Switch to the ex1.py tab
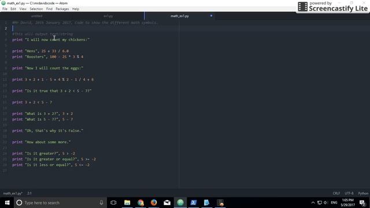The height and width of the screenshot is (208, 370). click(x=108, y=16)
